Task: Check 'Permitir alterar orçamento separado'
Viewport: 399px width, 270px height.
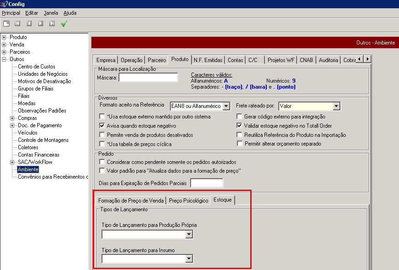Action: coord(239,144)
